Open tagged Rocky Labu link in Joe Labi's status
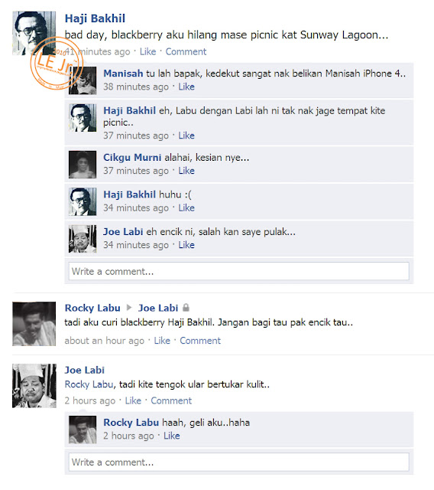434x490 pixels. [89, 384]
